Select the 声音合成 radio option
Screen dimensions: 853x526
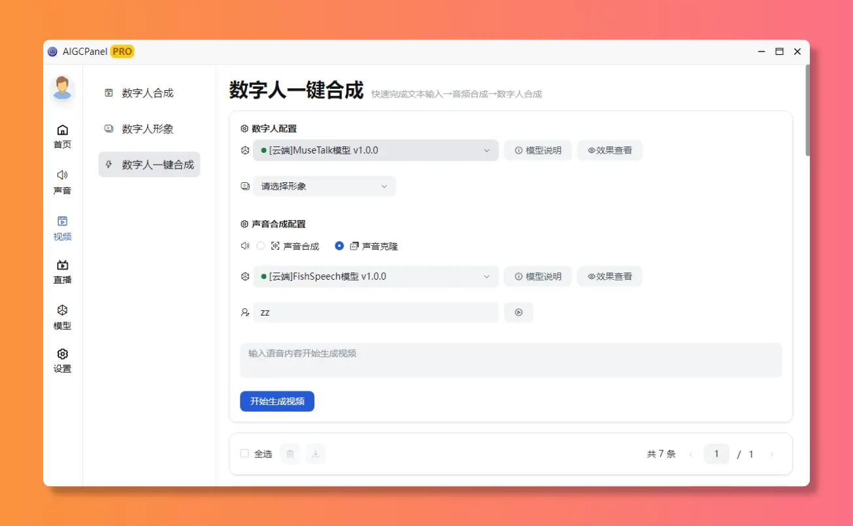[x=261, y=246]
